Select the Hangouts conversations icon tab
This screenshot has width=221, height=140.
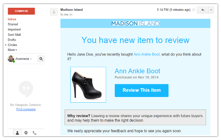(x=26, y=133)
